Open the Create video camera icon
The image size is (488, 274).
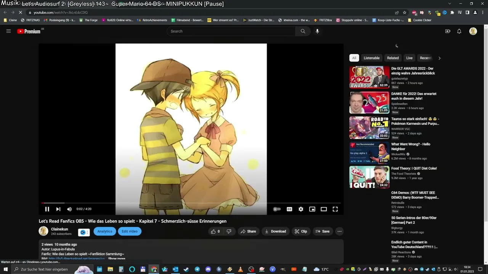[448, 31]
